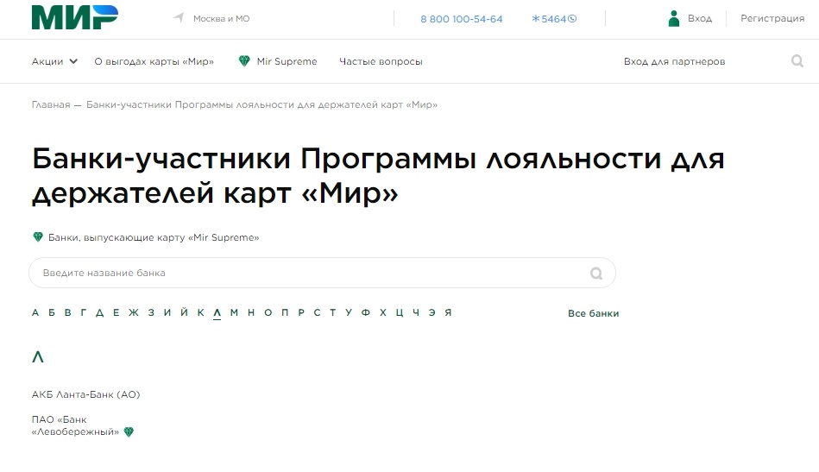
Task: Open Банки, выпускающие карту «Mir Supreme» link
Action: tap(154, 237)
